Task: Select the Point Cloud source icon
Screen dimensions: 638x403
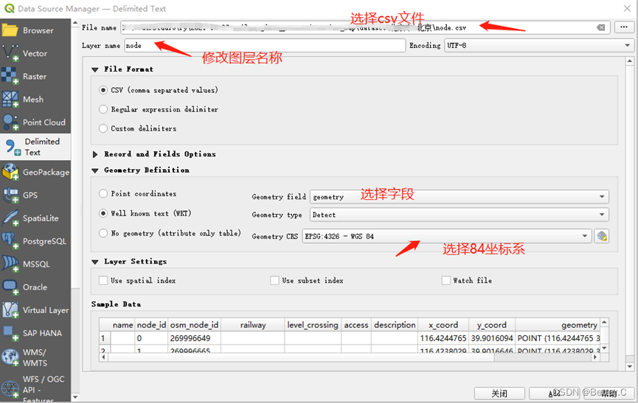Action: 10,122
